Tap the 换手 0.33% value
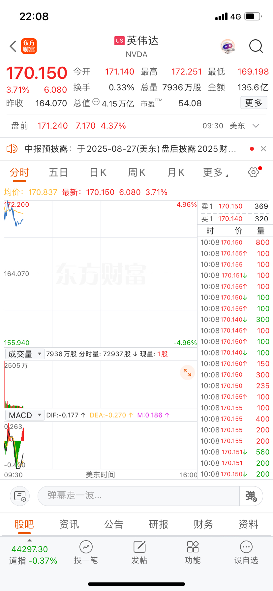Image resolution: width=273 pixels, height=591 pixels. [121, 87]
